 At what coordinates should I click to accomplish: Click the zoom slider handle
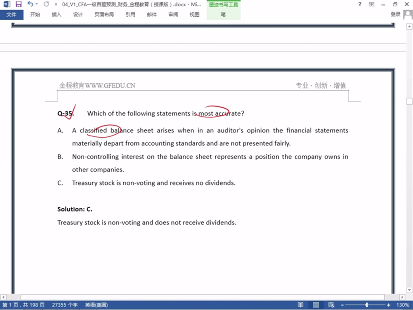367,305
